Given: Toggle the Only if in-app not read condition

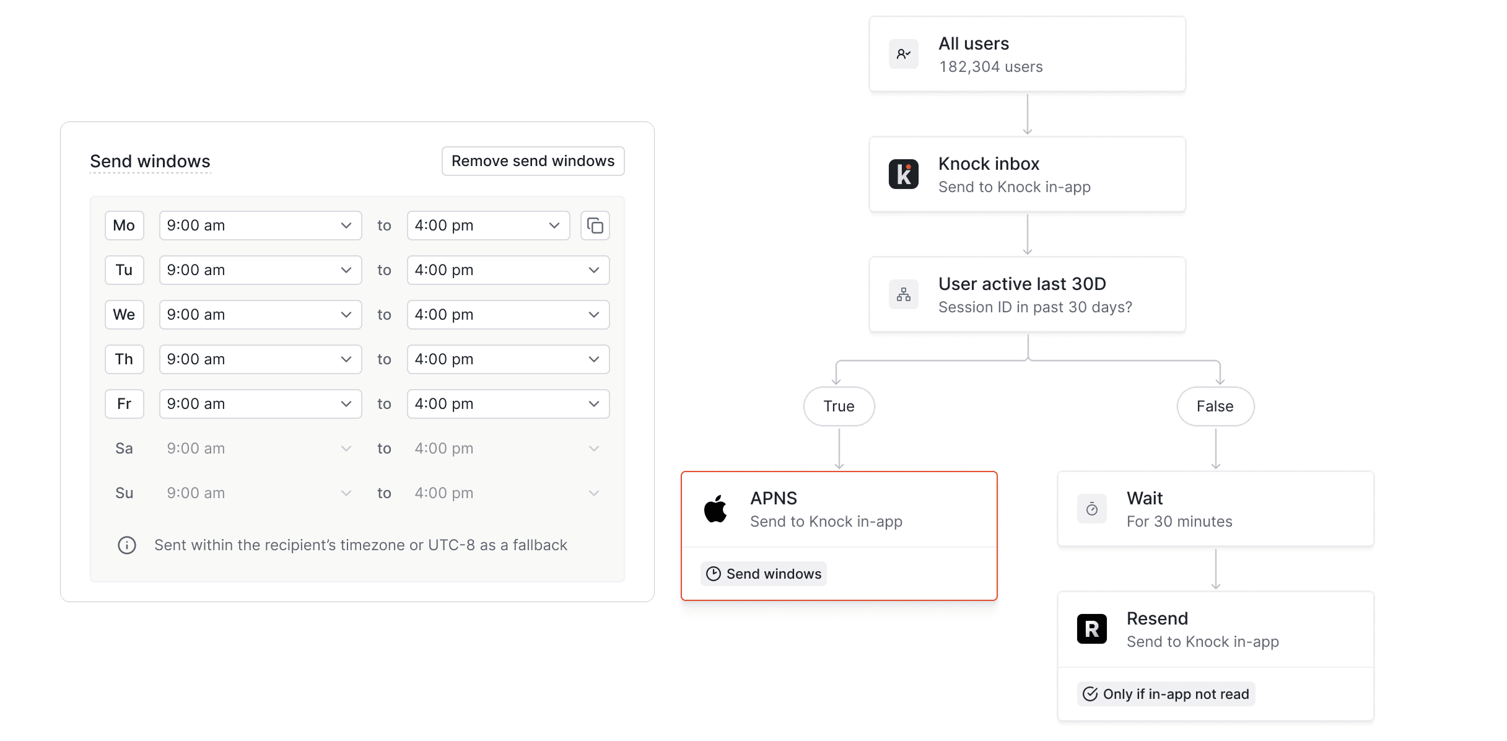Looking at the screenshot, I should point(1165,693).
